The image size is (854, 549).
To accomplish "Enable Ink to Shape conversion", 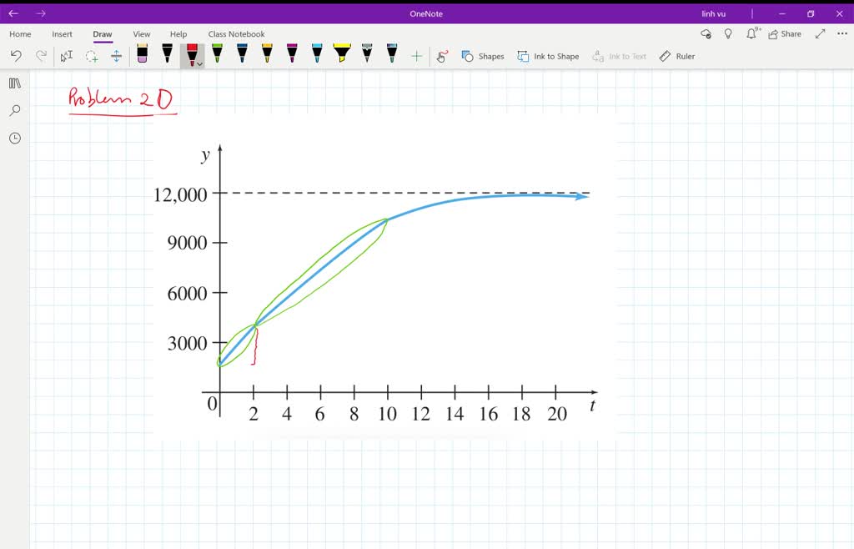I will 548,56.
